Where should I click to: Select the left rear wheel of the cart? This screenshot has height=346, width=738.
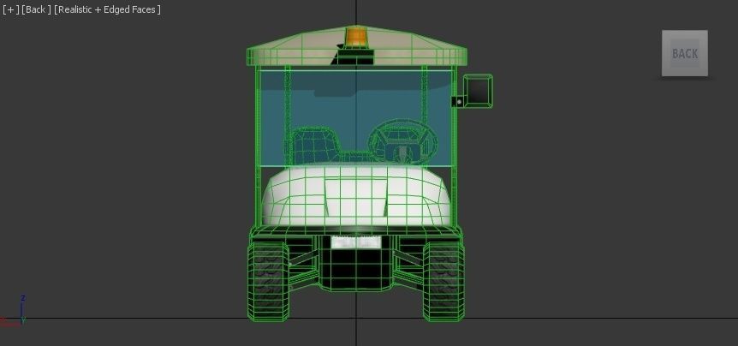268,281
